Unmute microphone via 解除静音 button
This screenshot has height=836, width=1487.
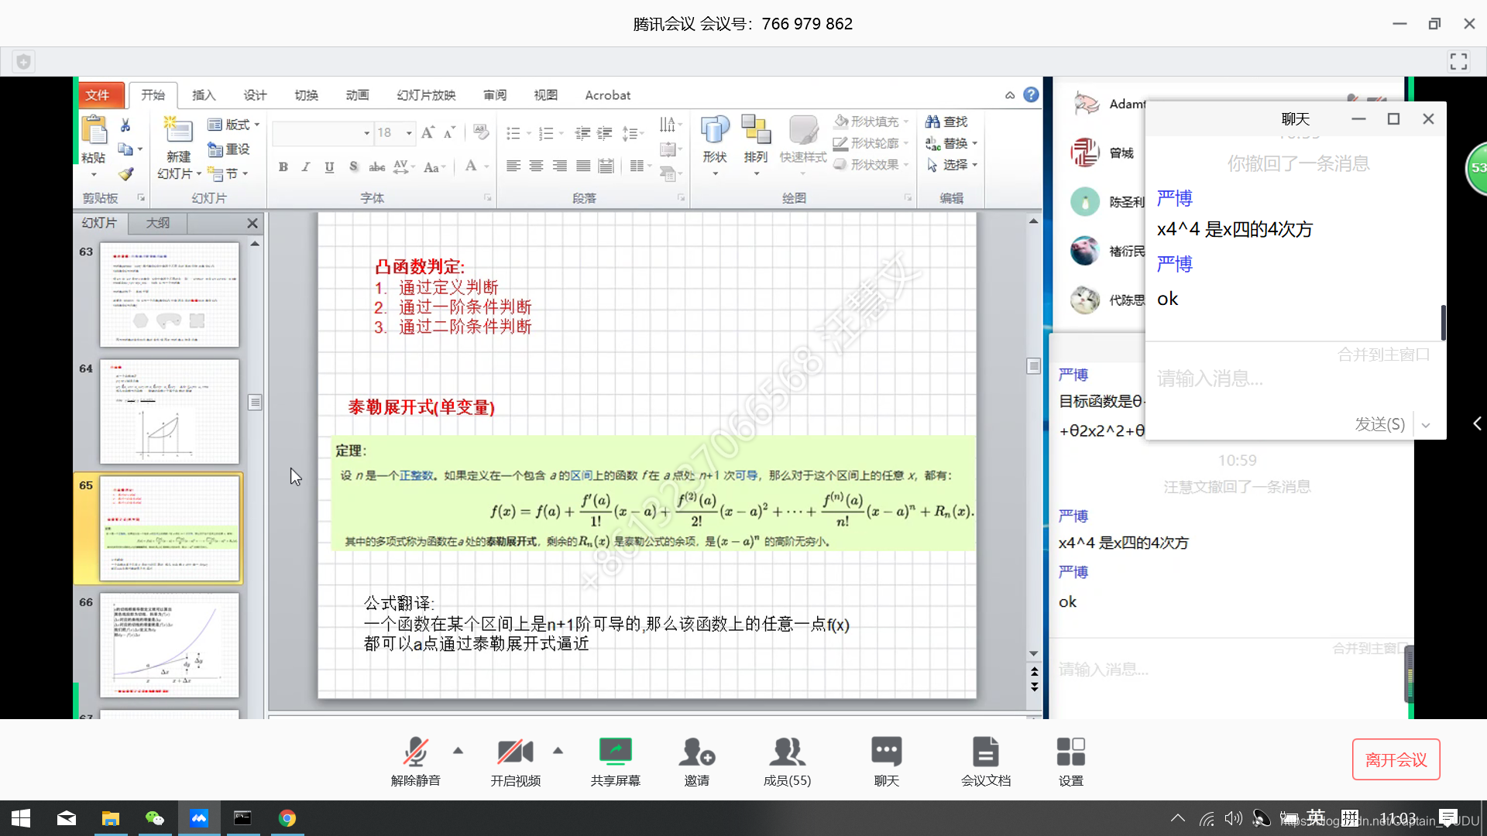(x=416, y=761)
